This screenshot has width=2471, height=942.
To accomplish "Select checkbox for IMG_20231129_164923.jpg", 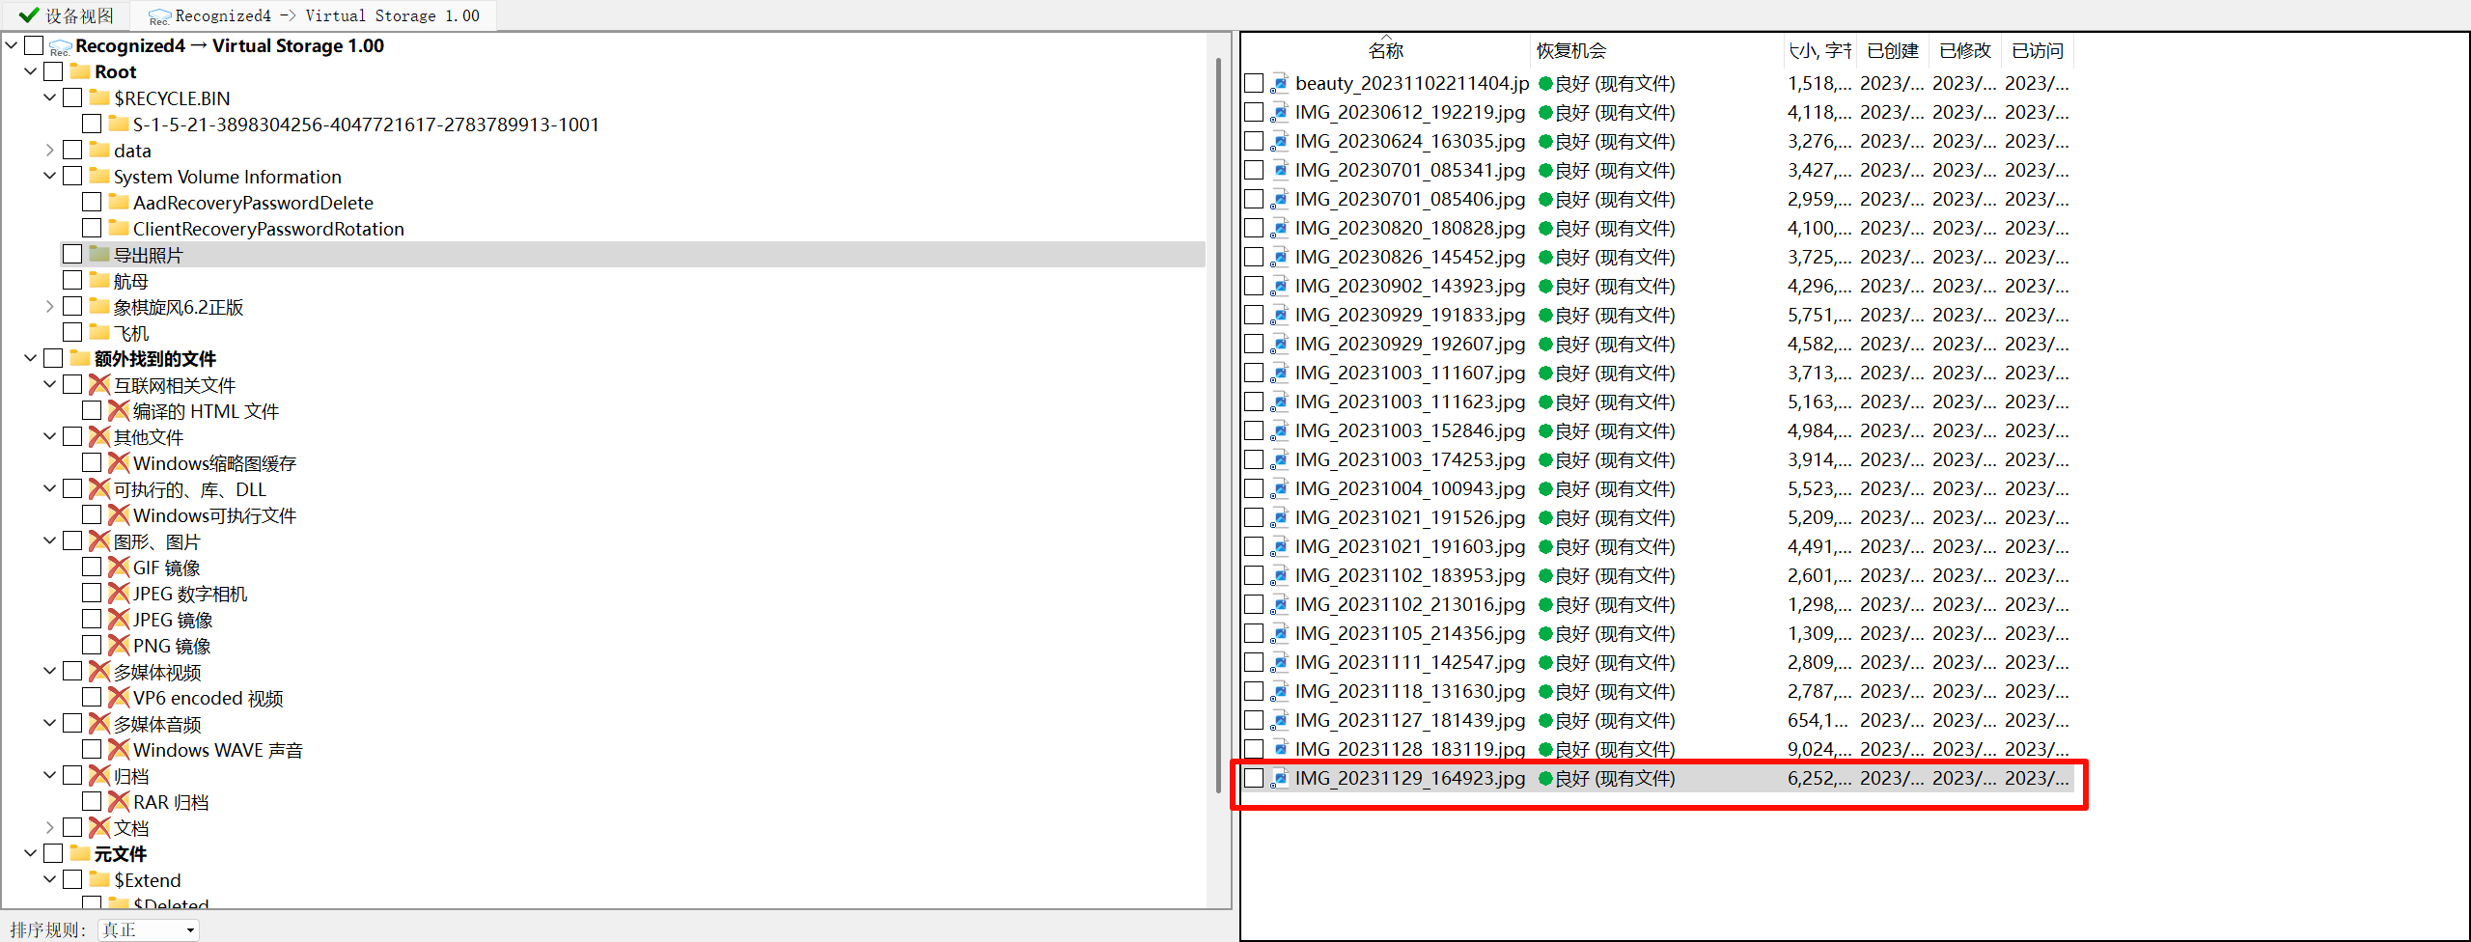I will click(x=1254, y=778).
